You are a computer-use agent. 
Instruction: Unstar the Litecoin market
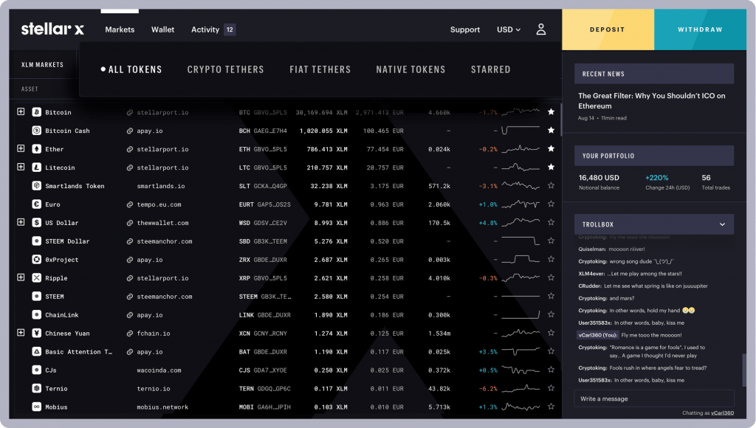coord(551,167)
